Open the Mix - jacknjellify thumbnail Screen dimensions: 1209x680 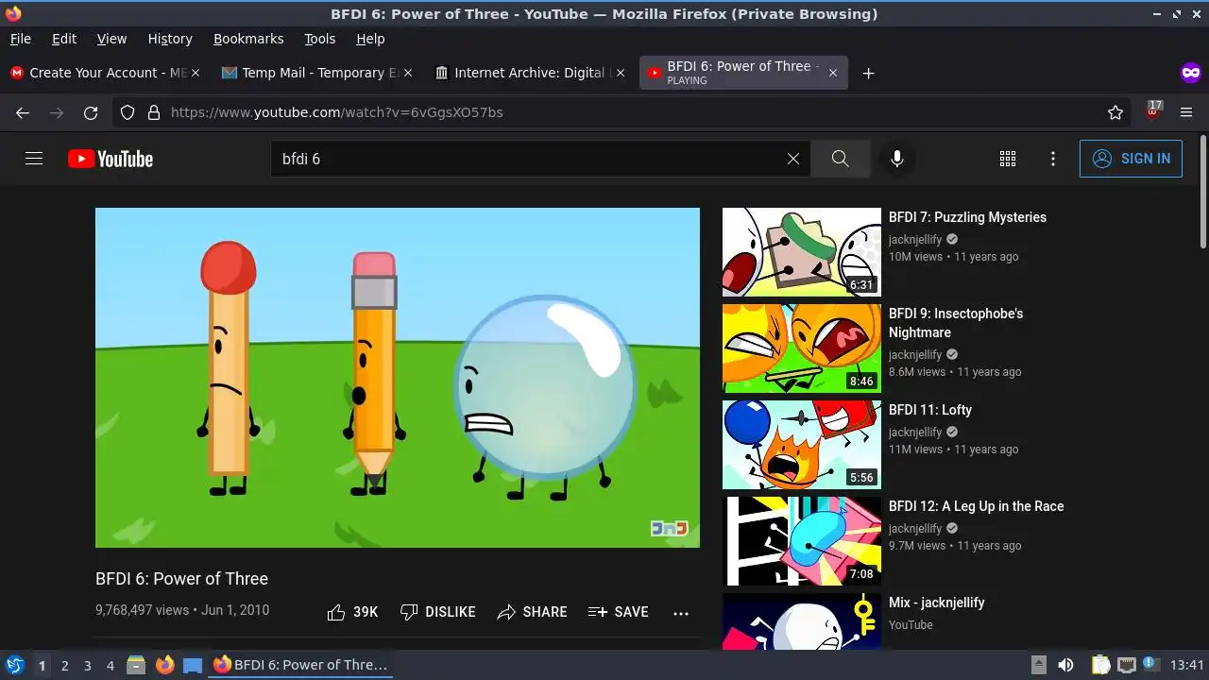(802, 621)
